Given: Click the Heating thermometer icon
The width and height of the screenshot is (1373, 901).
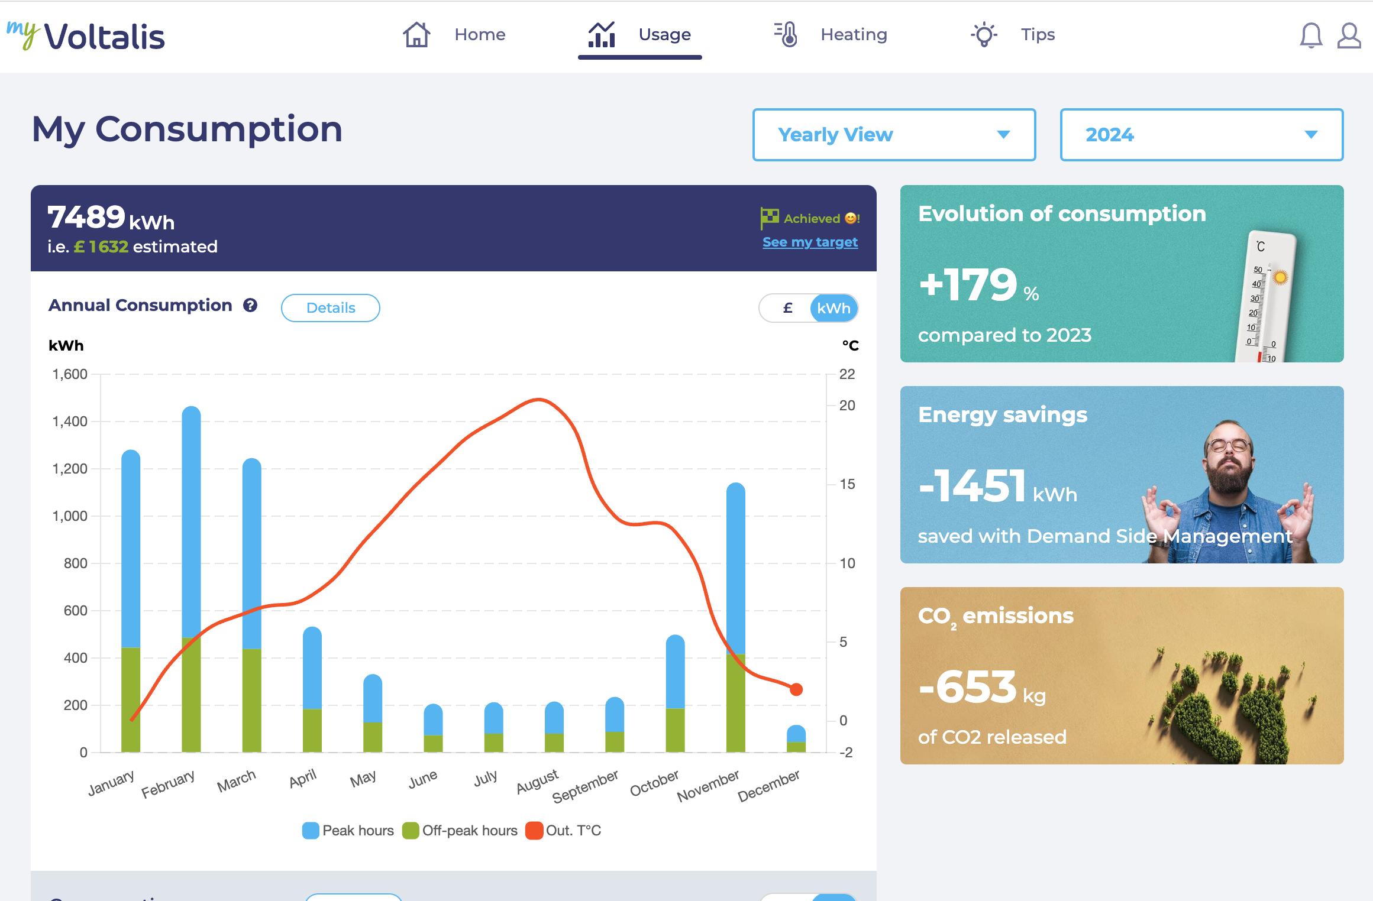Looking at the screenshot, I should (x=787, y=34).
